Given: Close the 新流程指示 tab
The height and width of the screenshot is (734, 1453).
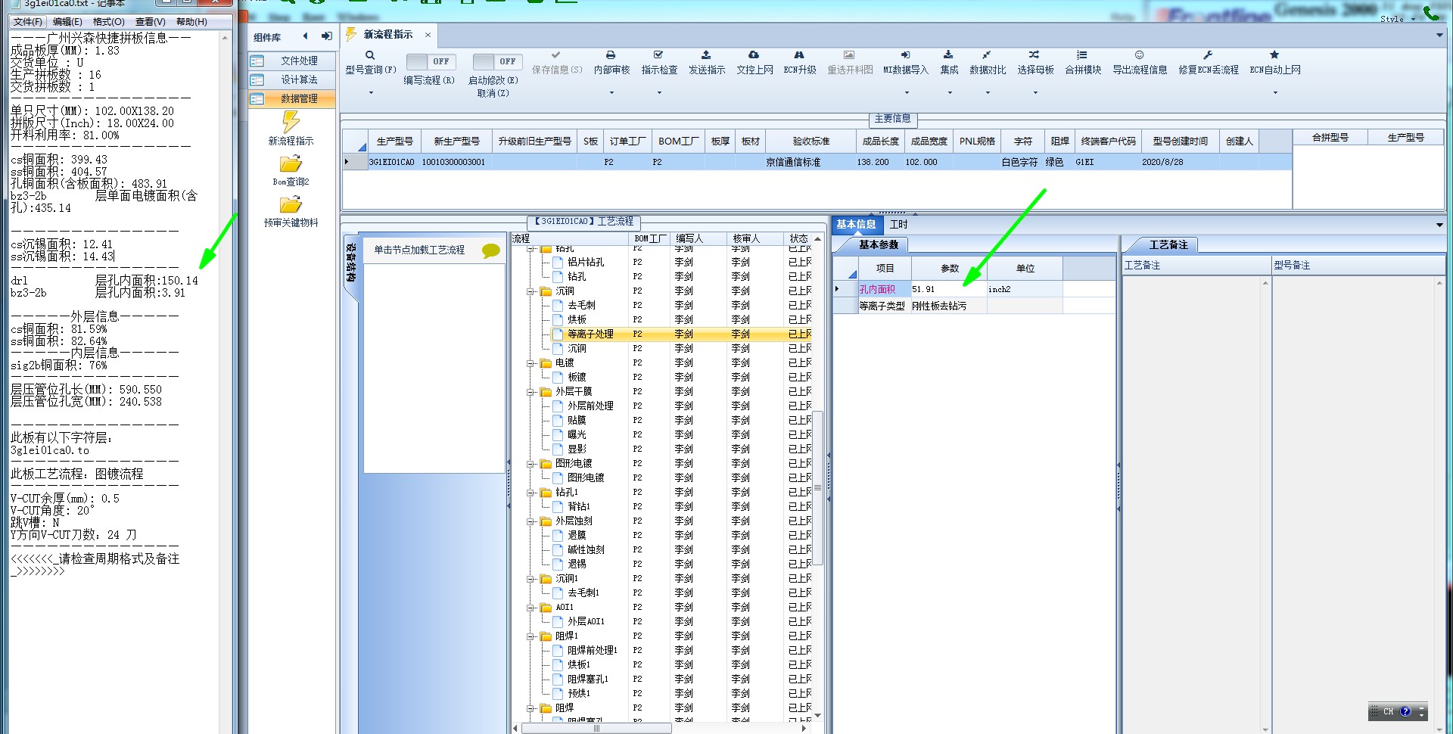Looking at the screenshot, I should click(428, 35).
